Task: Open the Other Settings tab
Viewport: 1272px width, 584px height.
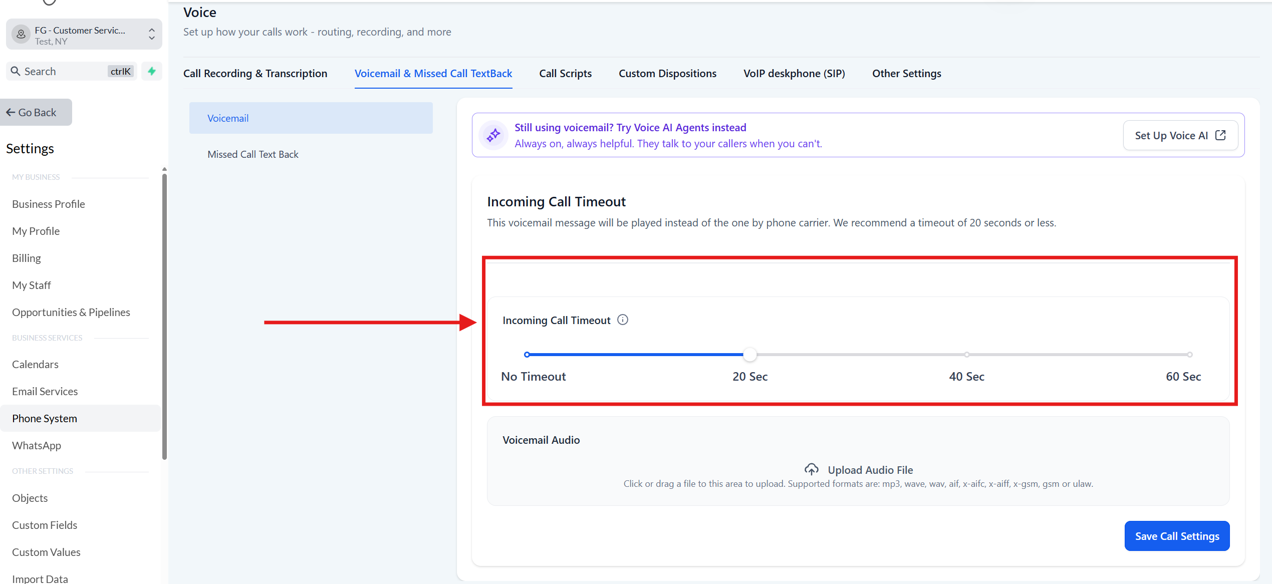Action: pos(906,73)
